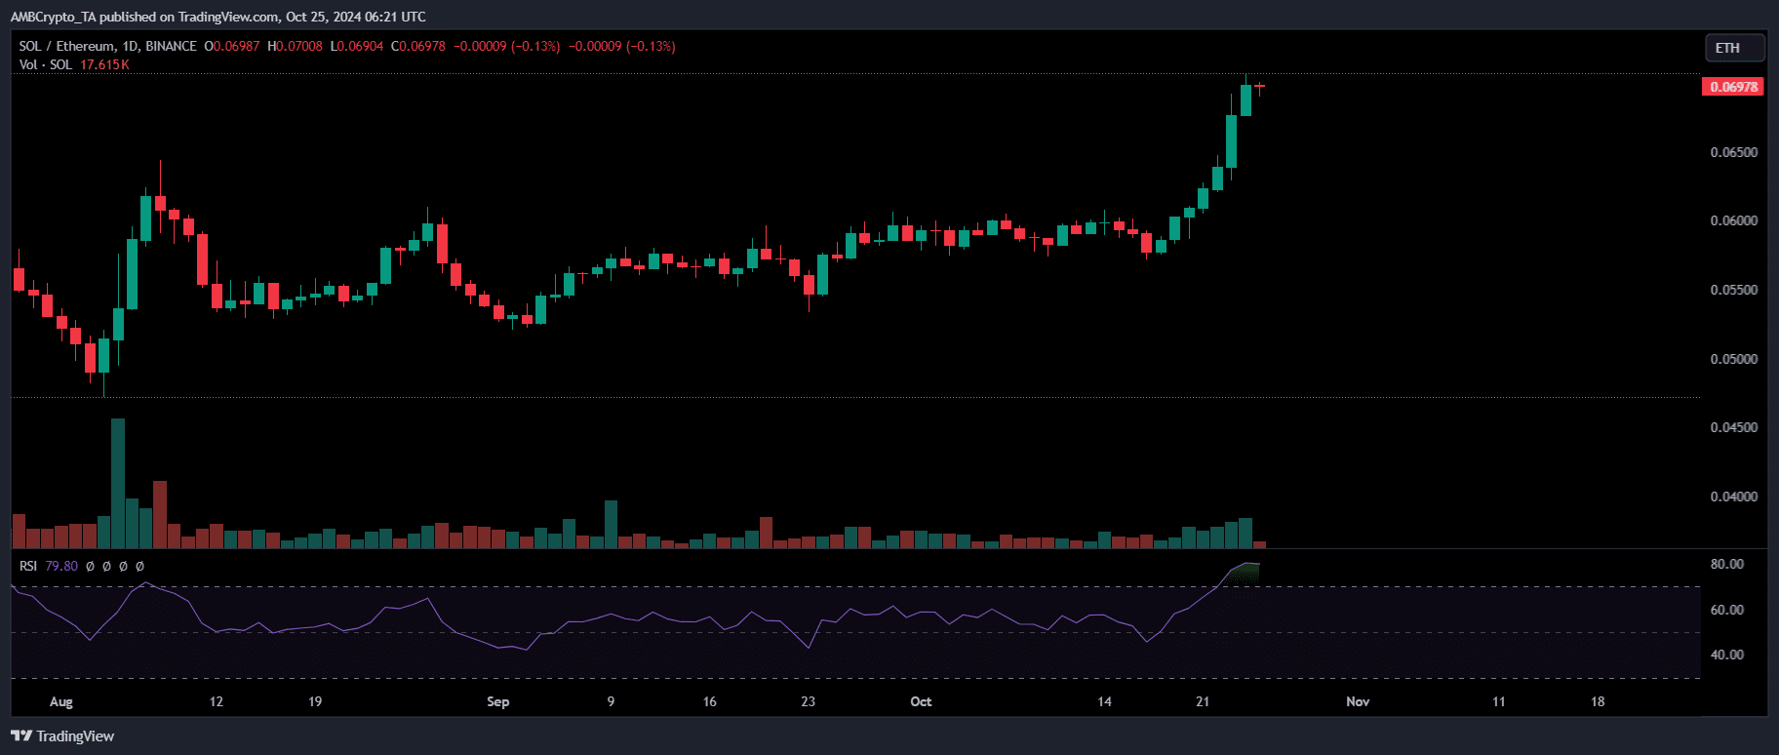
Task: Click the 60.00 RSI axis label
Action: [x=1727, y=610]
